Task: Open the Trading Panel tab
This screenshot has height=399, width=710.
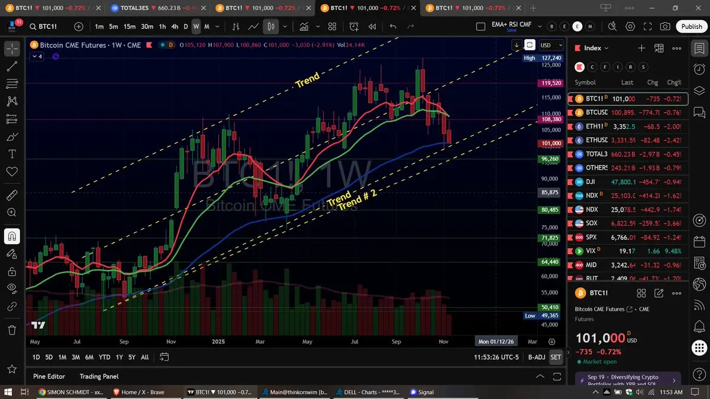Action: [x=99, y=376]
